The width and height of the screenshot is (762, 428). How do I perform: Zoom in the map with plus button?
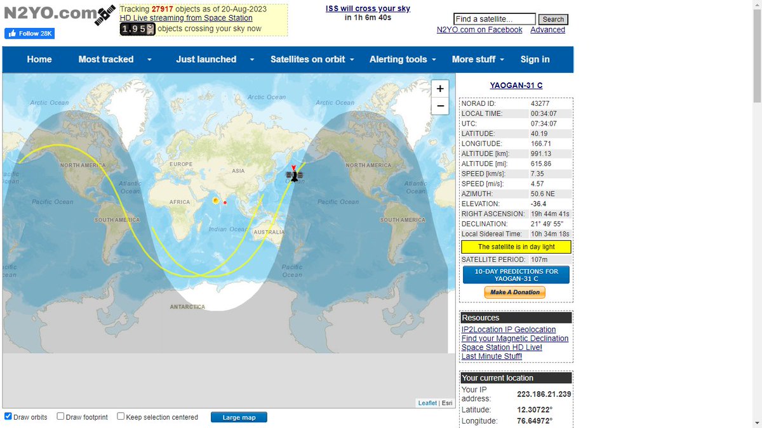tap(439, 89)
